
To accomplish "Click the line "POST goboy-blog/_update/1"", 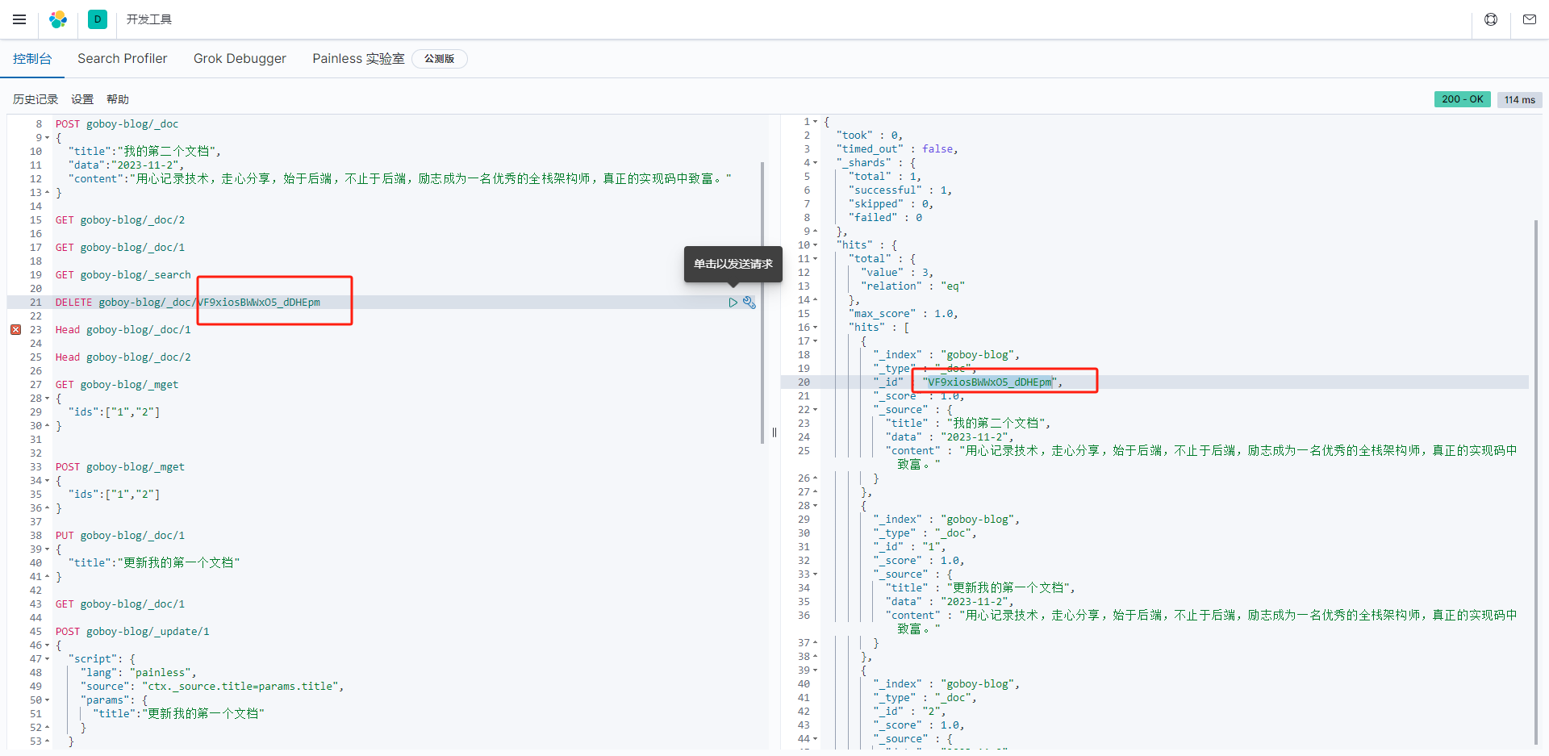I will click(x=132, y=632).
